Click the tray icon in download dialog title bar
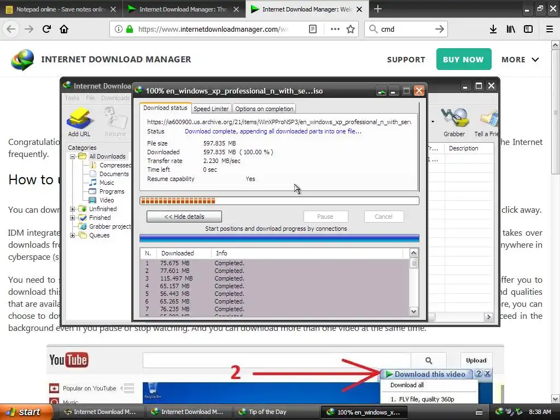The height and width of the screenshot is (420, 560). pos(381,91)
